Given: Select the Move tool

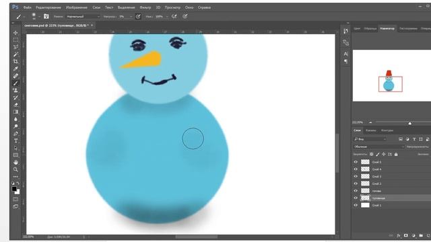Looking at the screenshot, I should point(15,33).
